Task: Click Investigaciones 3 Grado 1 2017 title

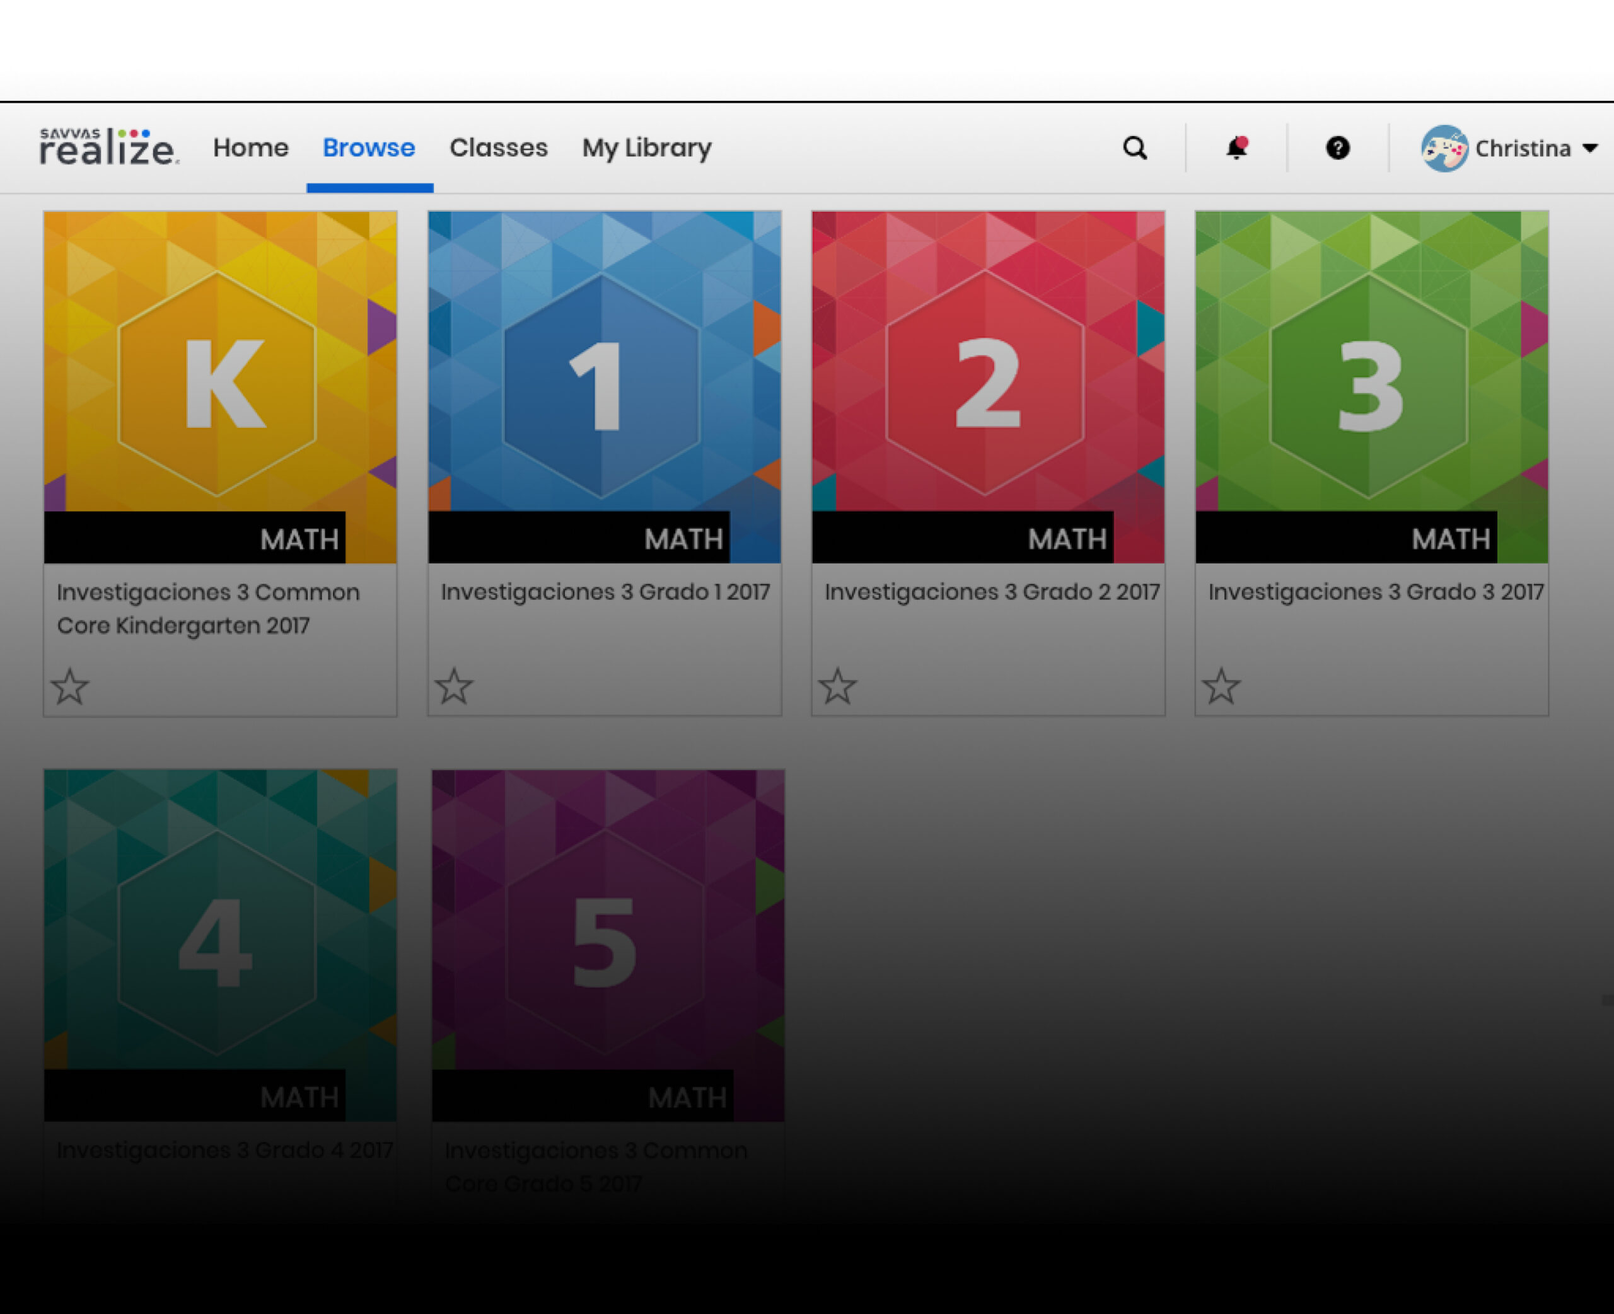Action: click(606, 592)
